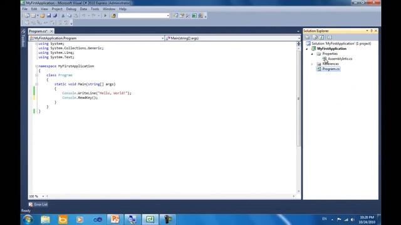401x225 pixels.
Task: Open the active documents list arrow
Action: point(298,31)
